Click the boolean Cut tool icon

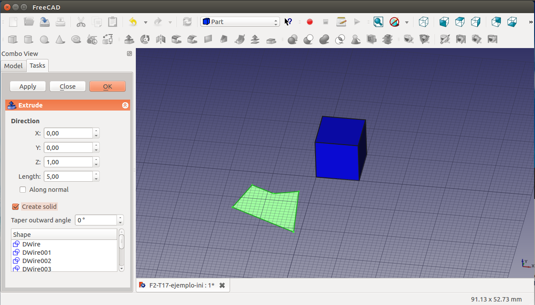308,40
